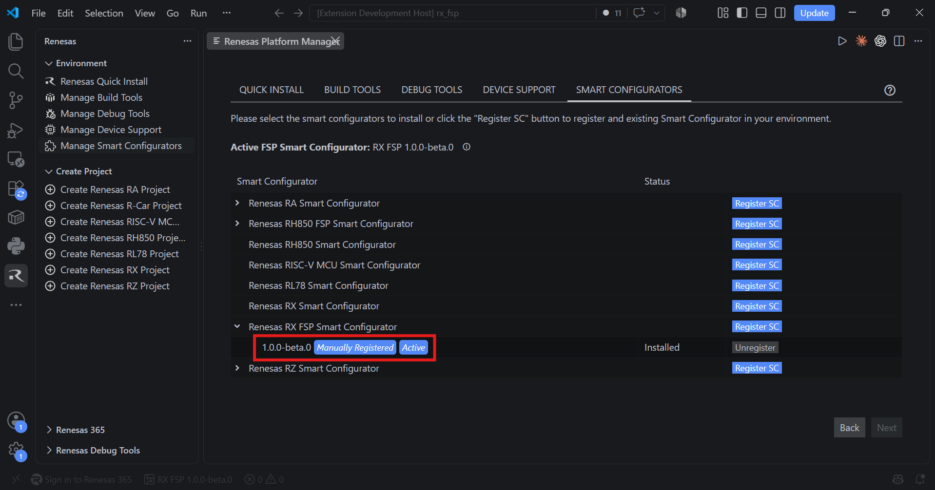Open the Run and Debug view

16,130
